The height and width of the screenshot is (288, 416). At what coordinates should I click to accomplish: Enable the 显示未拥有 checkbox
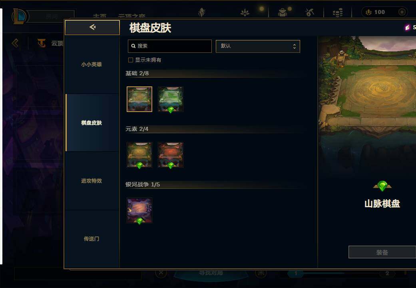pyautogui.click(x=131, y=60)
